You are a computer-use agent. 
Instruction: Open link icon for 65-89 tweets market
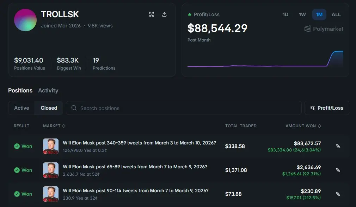point(338,170)
